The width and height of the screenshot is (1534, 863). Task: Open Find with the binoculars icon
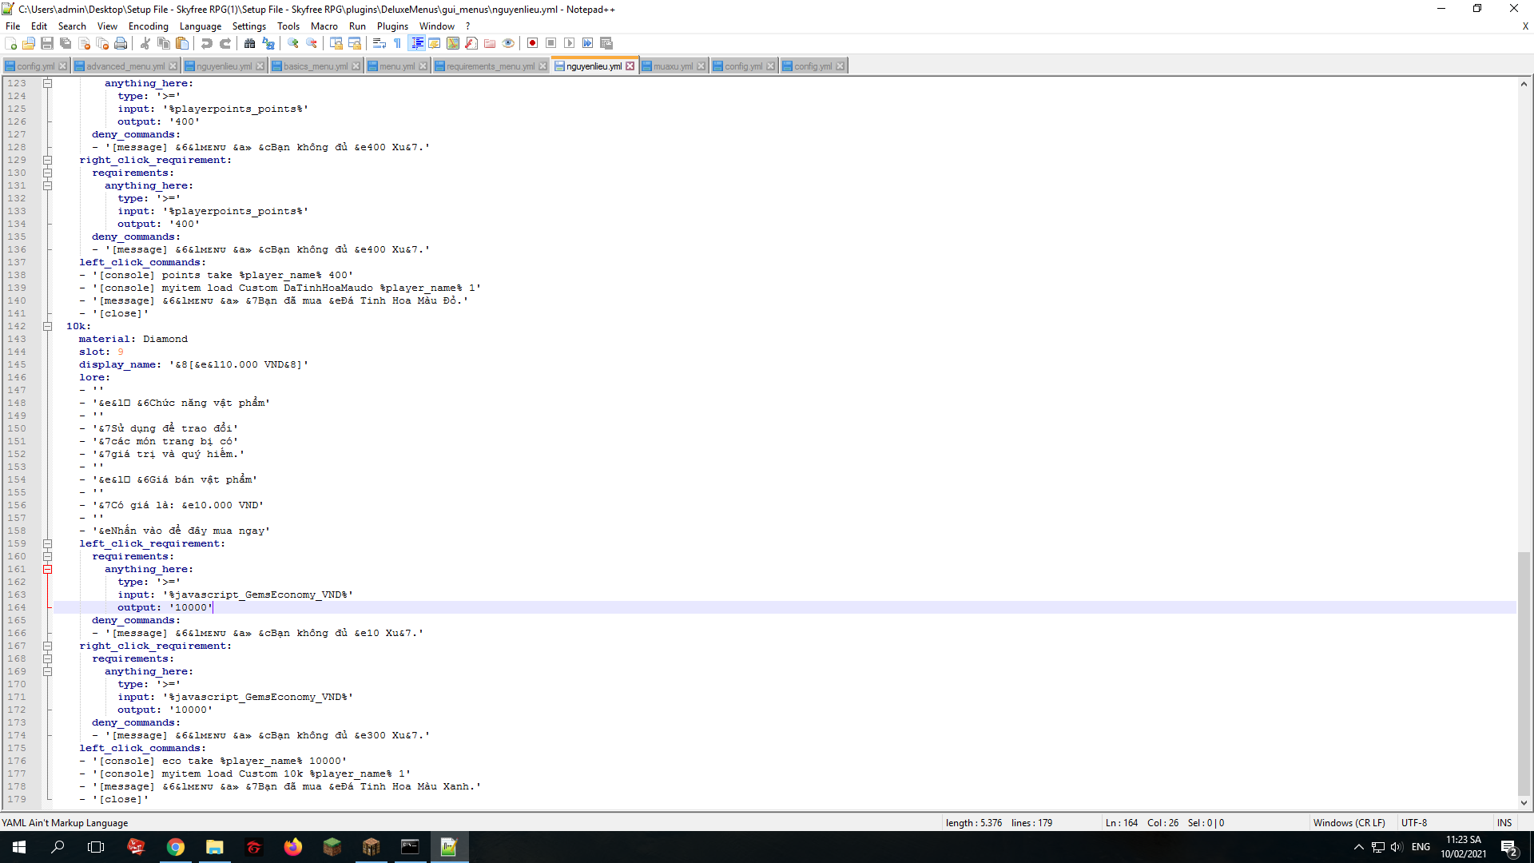click(249, 43)
